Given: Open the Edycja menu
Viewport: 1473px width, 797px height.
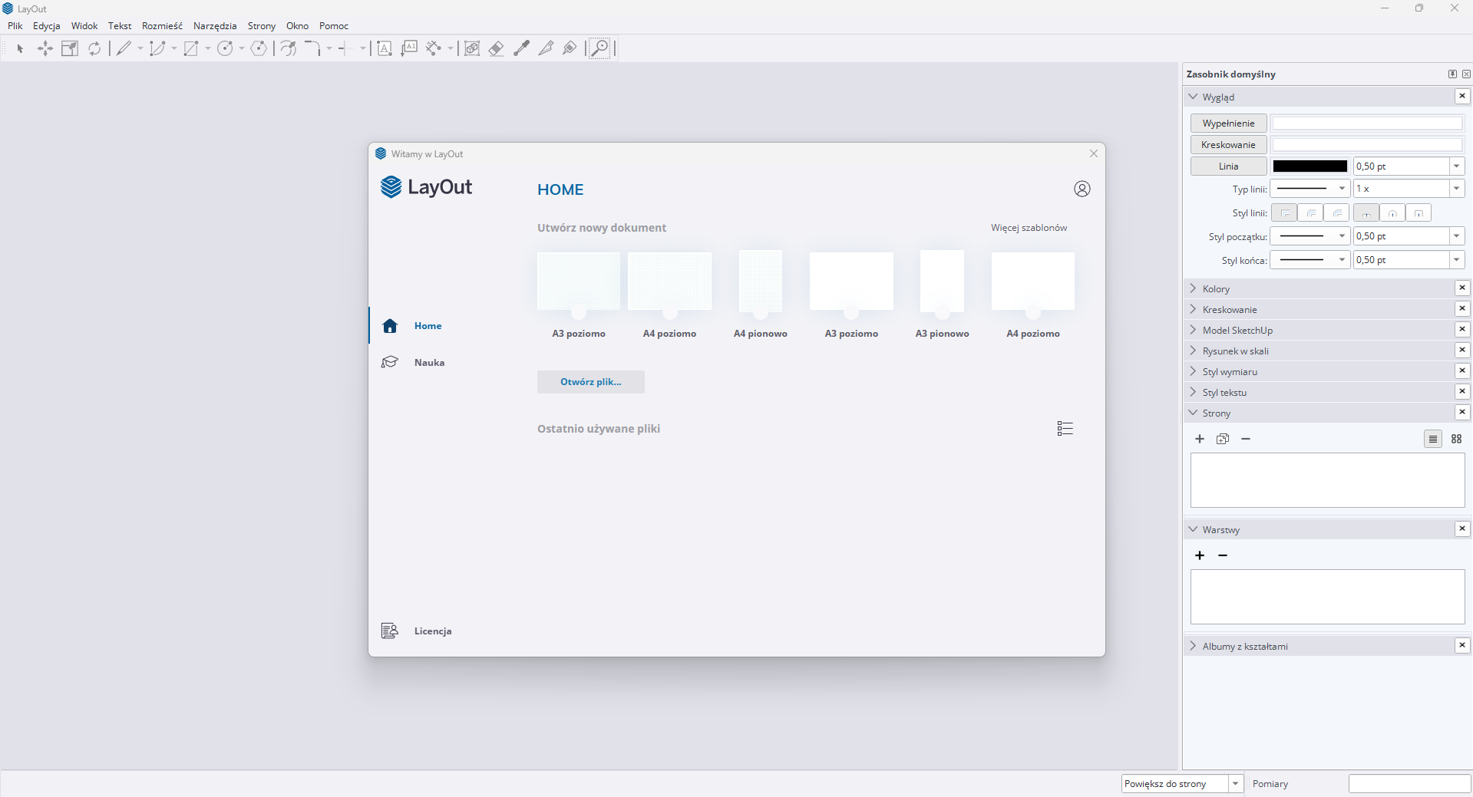Looking at the screenshot, I should point(46,25).
